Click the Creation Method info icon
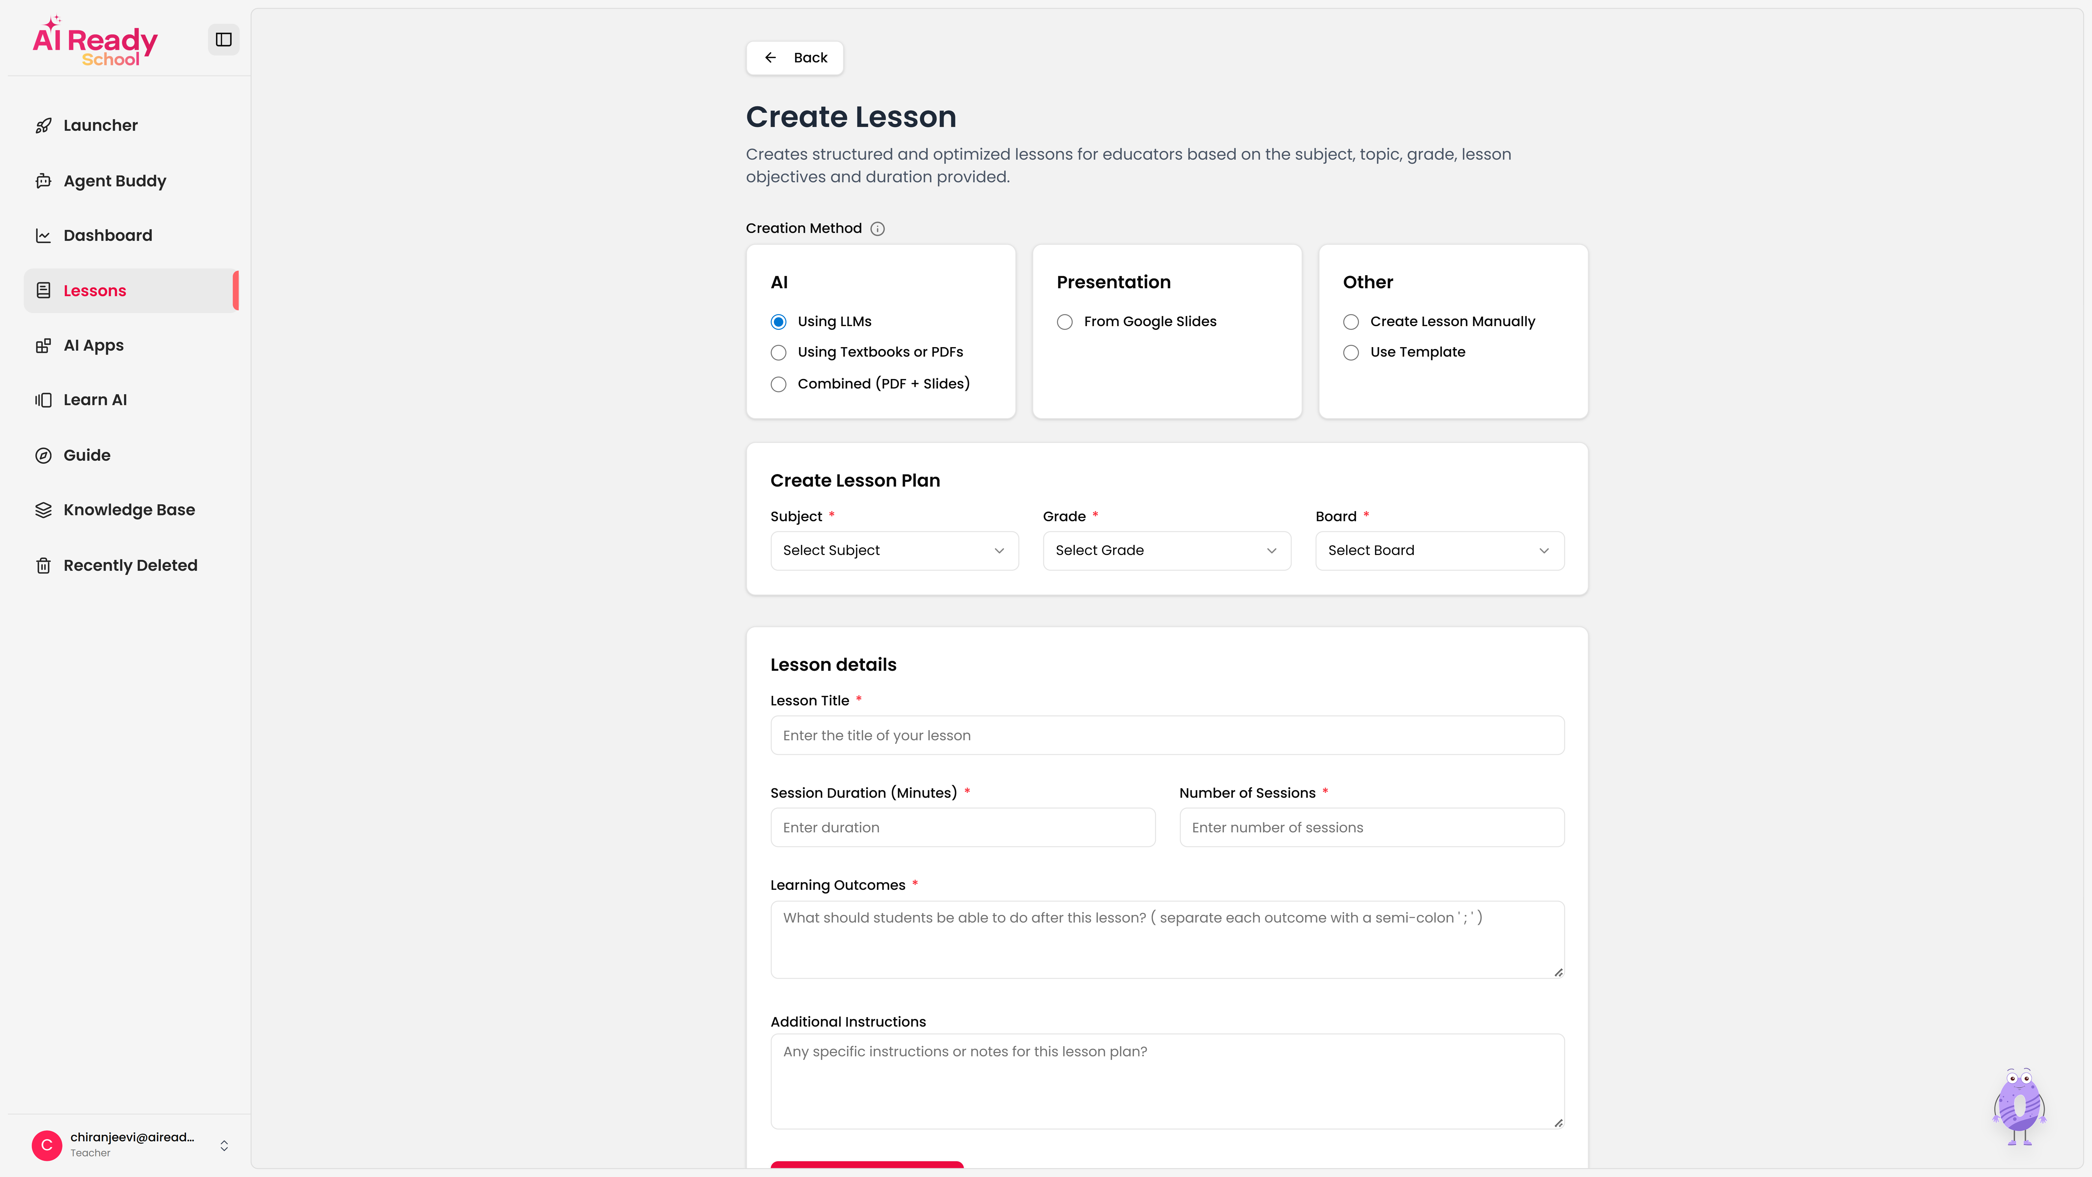2092x1177 pixels. (877, 229)
